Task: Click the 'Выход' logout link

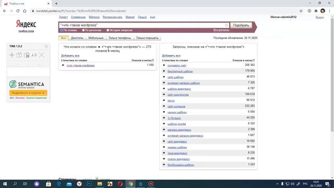Action: click(319, 17)
